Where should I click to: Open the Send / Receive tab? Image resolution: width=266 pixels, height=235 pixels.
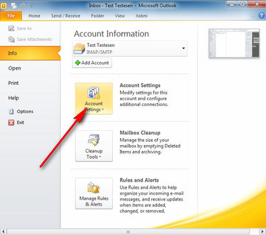(x=66, y=16)
